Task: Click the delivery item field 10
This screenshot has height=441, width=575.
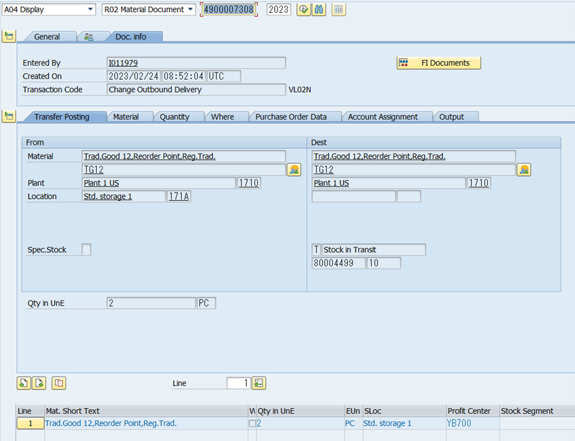Action: [x=384, y=263]
